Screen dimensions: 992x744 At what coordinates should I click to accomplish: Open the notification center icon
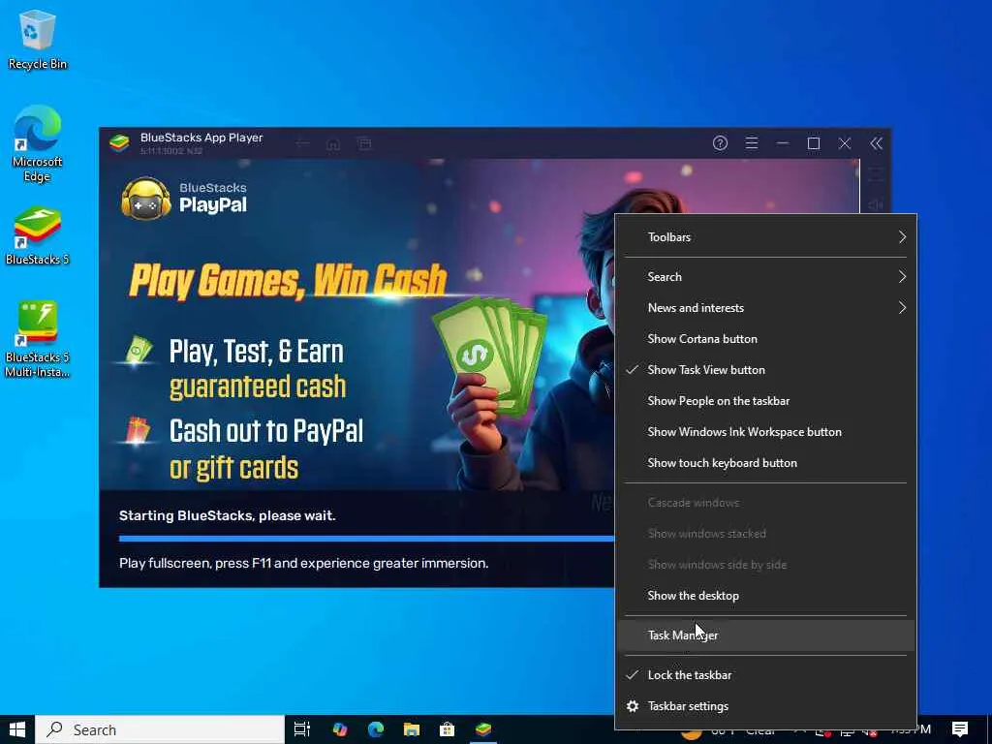pyautogui.click(x=960, y=729)
